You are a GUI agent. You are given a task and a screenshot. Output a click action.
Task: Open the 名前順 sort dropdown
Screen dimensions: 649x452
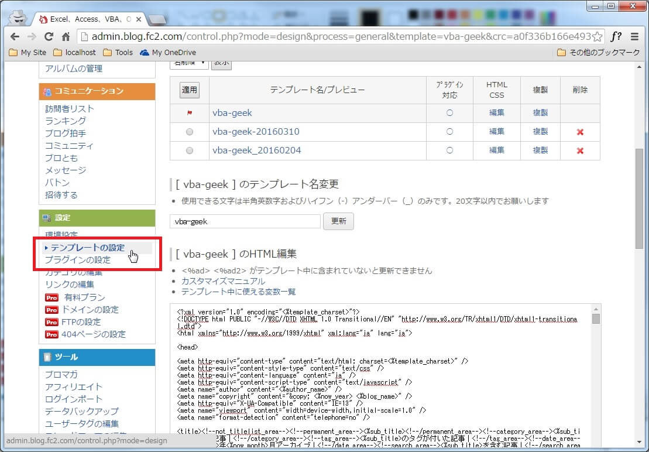pyautogui.click(x=188, y=62)
